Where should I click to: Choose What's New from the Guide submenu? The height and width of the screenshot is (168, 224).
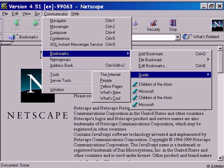111,92
